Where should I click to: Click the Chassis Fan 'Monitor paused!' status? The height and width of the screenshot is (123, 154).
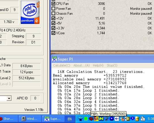tap(141, 14)
